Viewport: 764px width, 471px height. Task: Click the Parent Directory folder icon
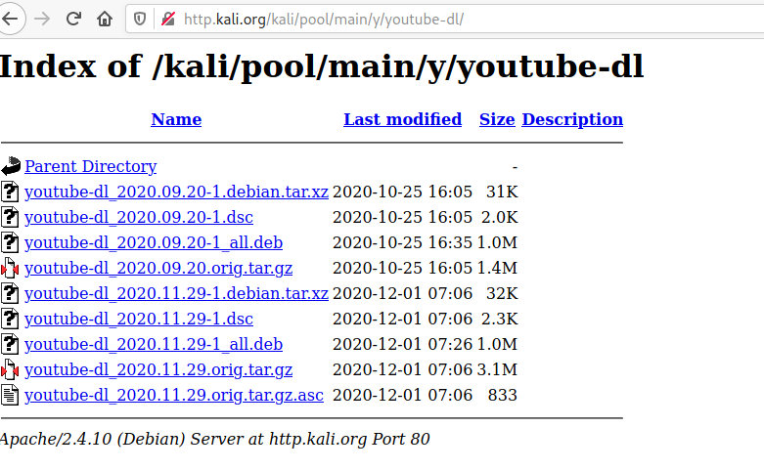11,166
